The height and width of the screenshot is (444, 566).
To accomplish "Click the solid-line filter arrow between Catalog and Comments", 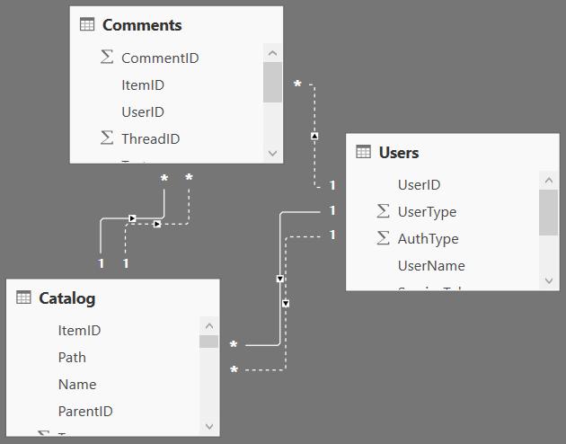I will [132, 218].
